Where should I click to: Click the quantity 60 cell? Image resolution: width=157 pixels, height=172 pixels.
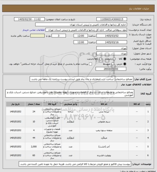(x=34, y=156)
